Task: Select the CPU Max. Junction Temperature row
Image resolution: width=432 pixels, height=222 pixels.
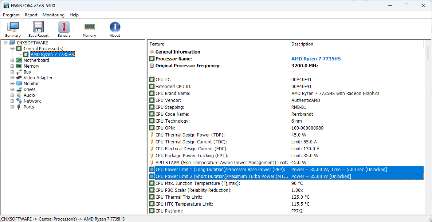Action: 286,183
